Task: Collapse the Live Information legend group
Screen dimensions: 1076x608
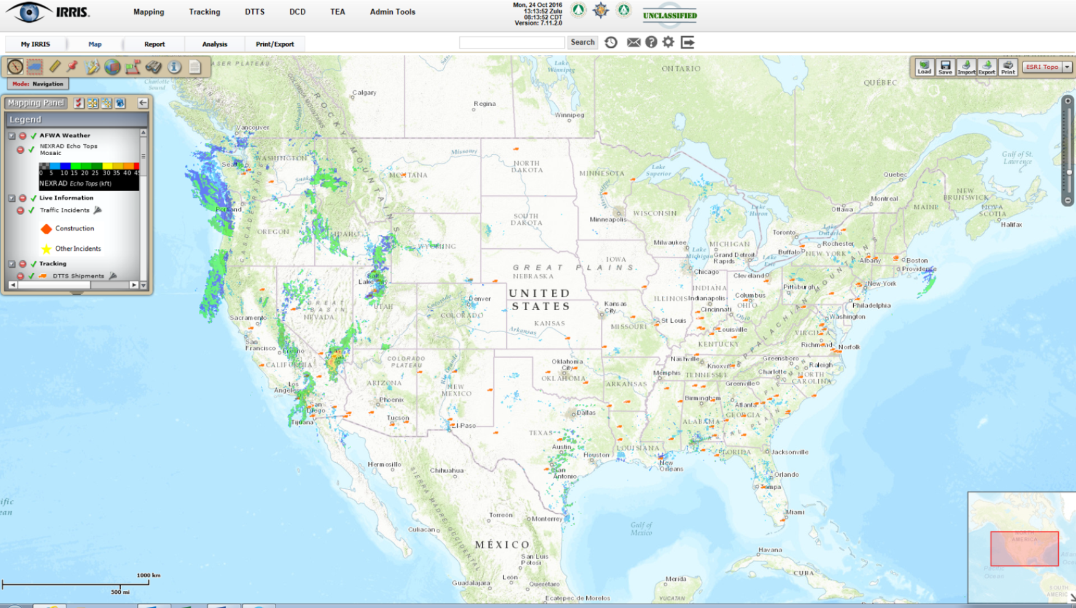Action: tap(12, 198)
